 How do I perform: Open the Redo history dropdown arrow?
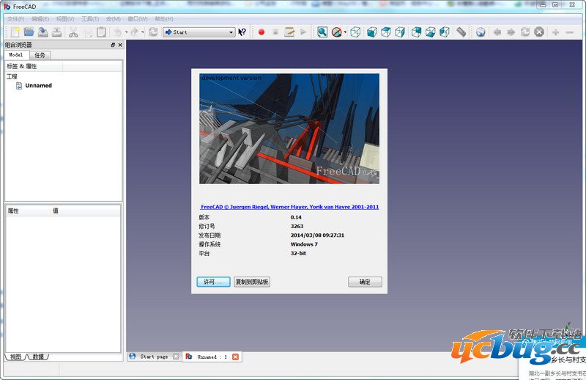pyautogui.click(x=142, y=32)
